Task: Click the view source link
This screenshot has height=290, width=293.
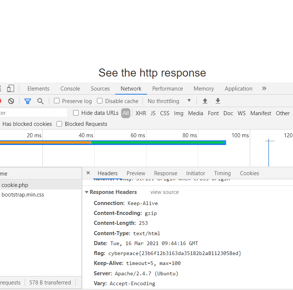Action: (164, 192)
